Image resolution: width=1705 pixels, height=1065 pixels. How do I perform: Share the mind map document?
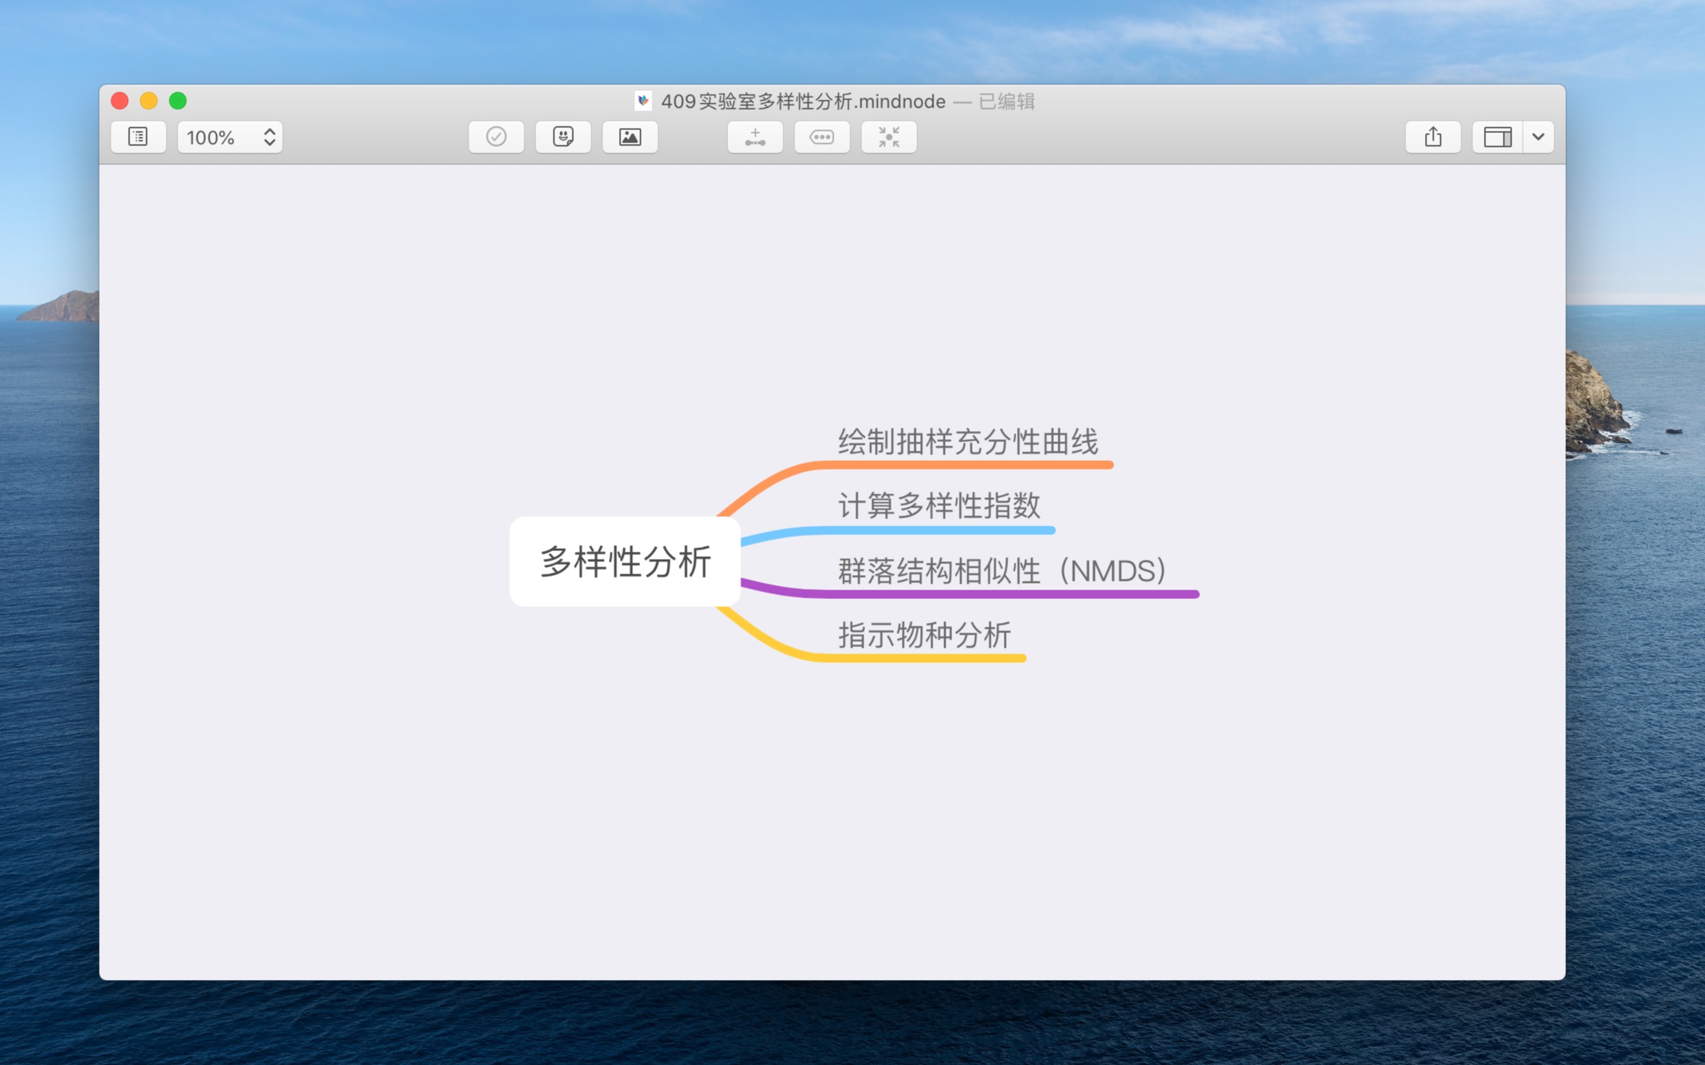click(1432, 137)
